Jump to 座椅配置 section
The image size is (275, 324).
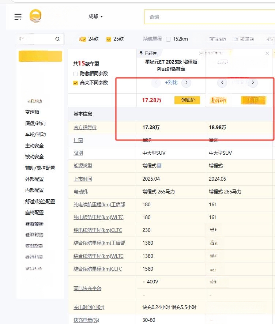coord(34,212)
